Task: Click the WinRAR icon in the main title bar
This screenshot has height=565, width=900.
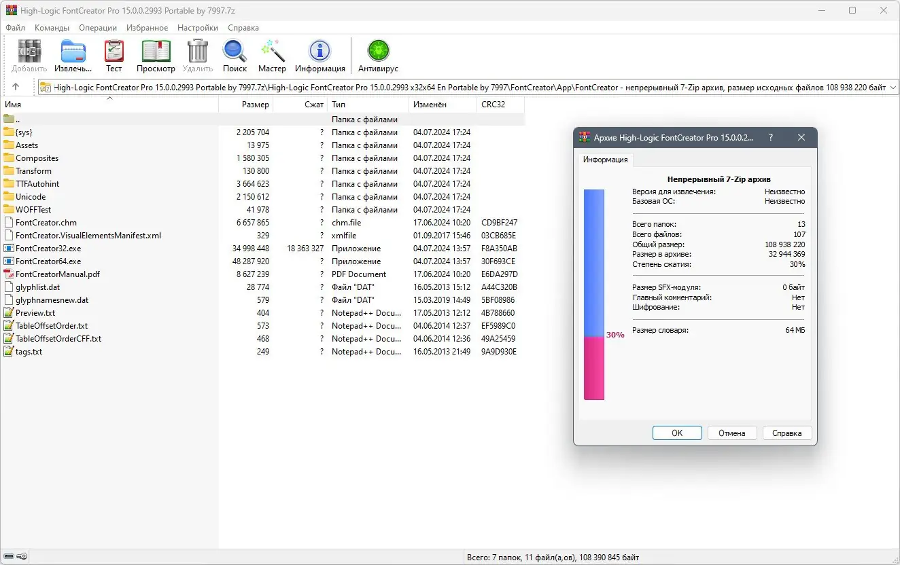Action: [11, 10]
